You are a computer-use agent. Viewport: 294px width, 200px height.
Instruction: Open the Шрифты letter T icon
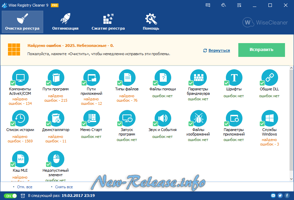coord(234,78)
